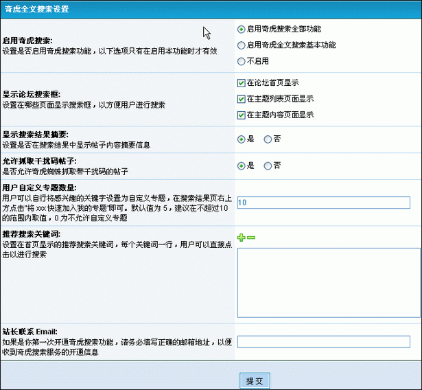Click the green plus icon to expand keyword box
Screen dimensions: 422x390
click(x=241, y=238)
